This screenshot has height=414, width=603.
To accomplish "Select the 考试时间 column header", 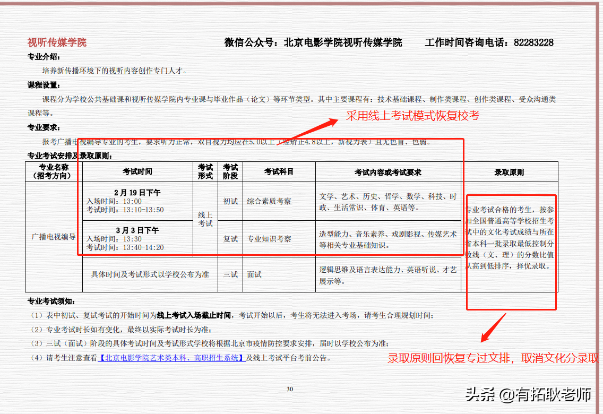I will coord(136,171).
